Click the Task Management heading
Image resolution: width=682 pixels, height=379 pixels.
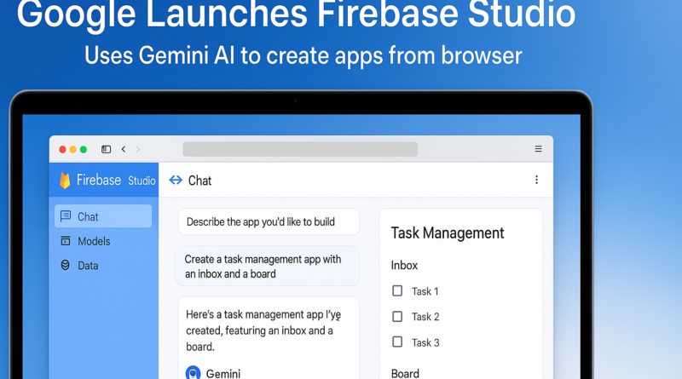click(447, 233)
